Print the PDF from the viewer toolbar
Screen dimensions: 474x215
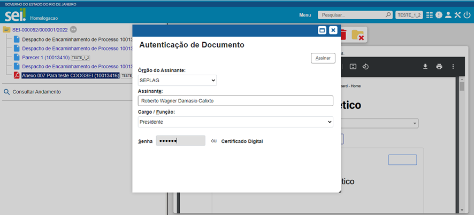click(439, 66)
